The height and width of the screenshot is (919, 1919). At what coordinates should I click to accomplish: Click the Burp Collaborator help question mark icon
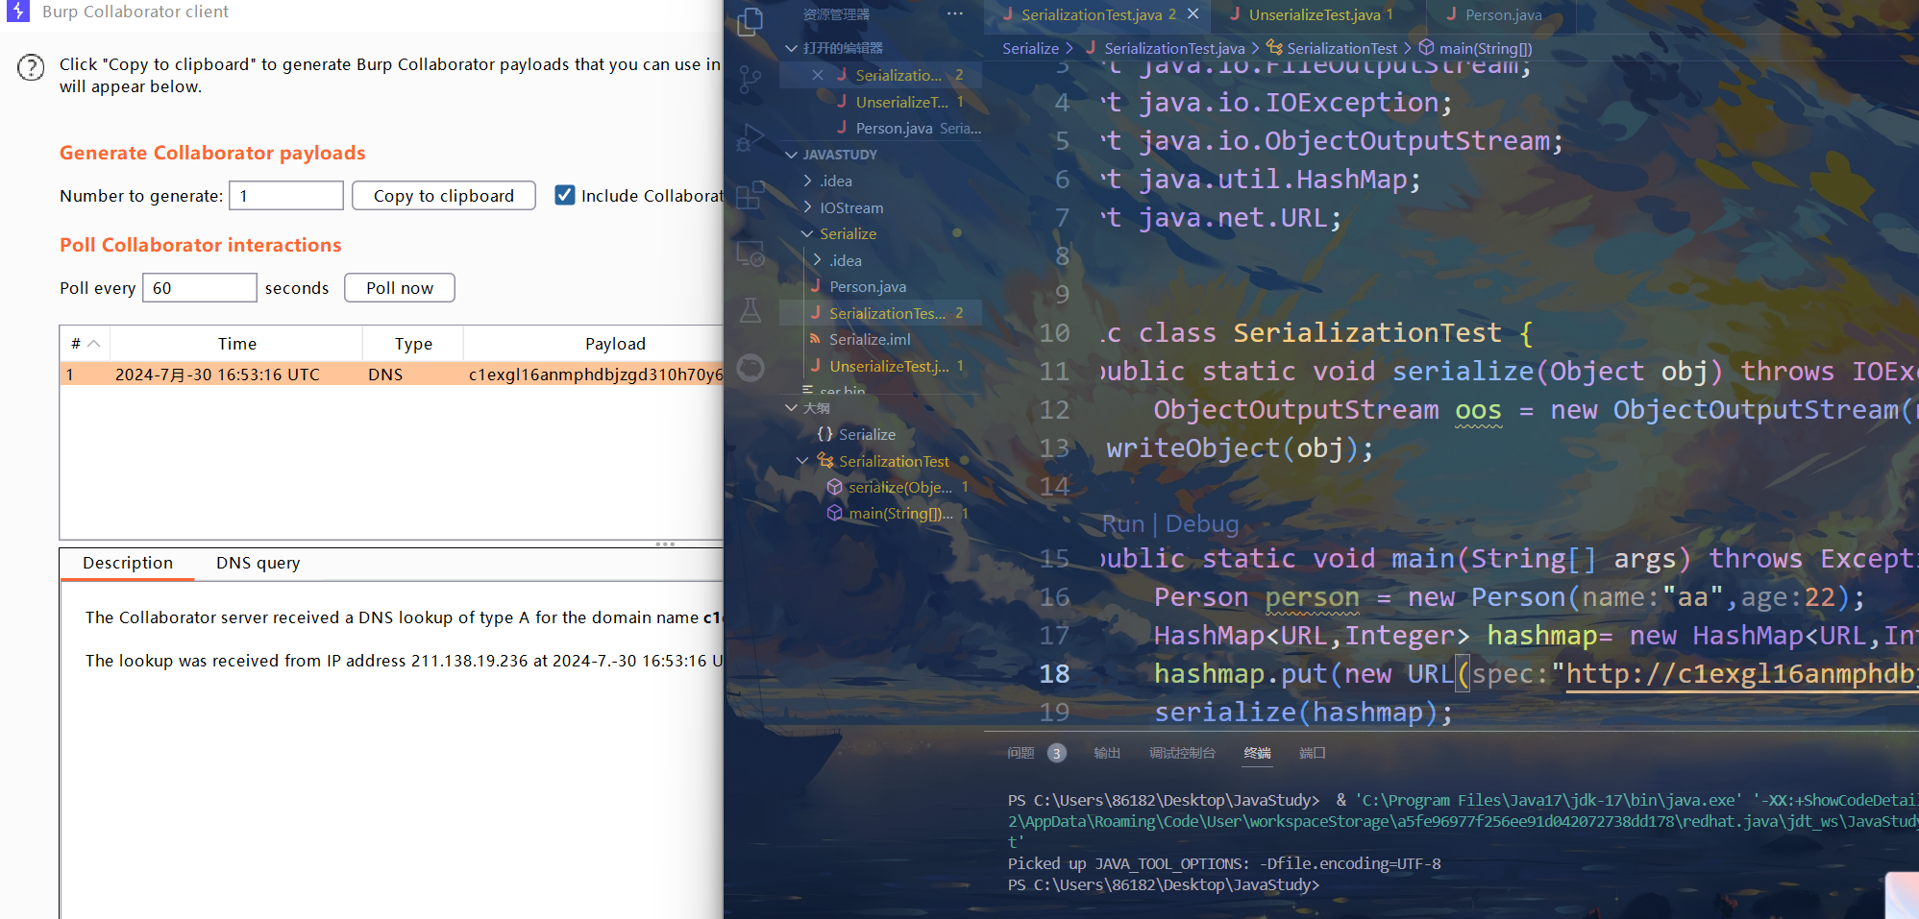31,67
